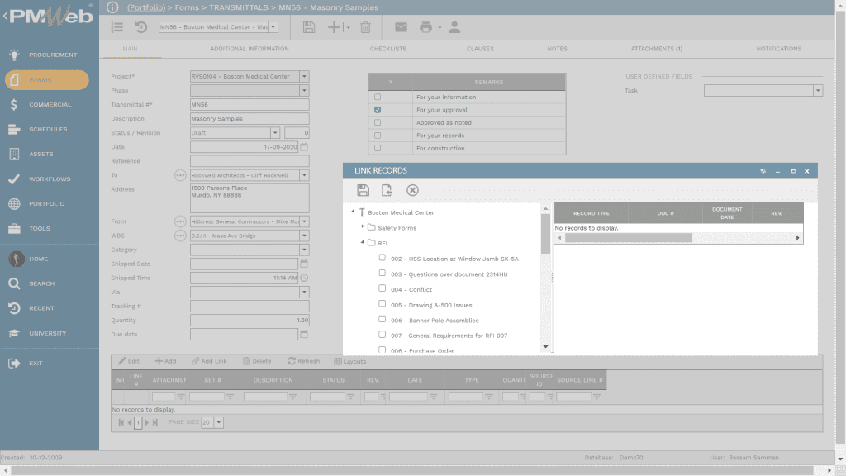Viewport: 846px width, 476px height.
Task: Open the Task user defined field dropdown
Action: tap(818, 91)
